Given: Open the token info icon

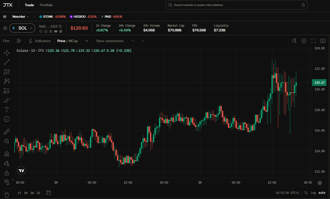Looking at the screenshot, I should tap(46, 31).
